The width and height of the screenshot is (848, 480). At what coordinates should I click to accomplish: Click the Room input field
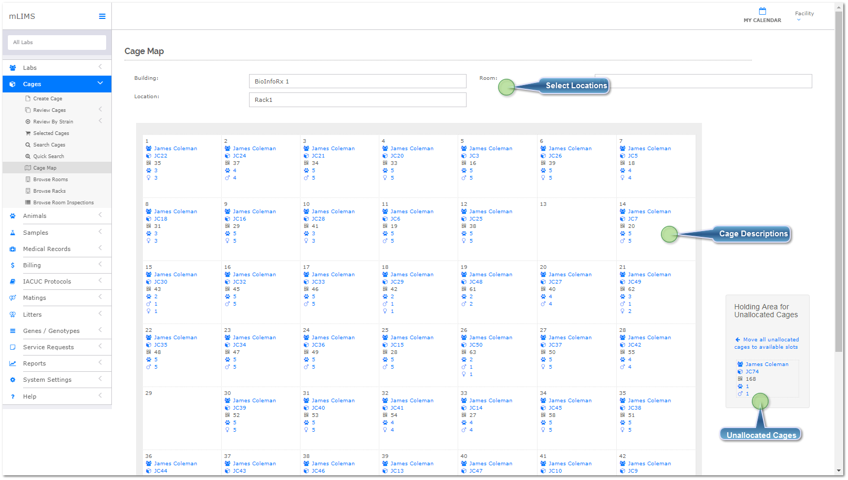point(703,81)
